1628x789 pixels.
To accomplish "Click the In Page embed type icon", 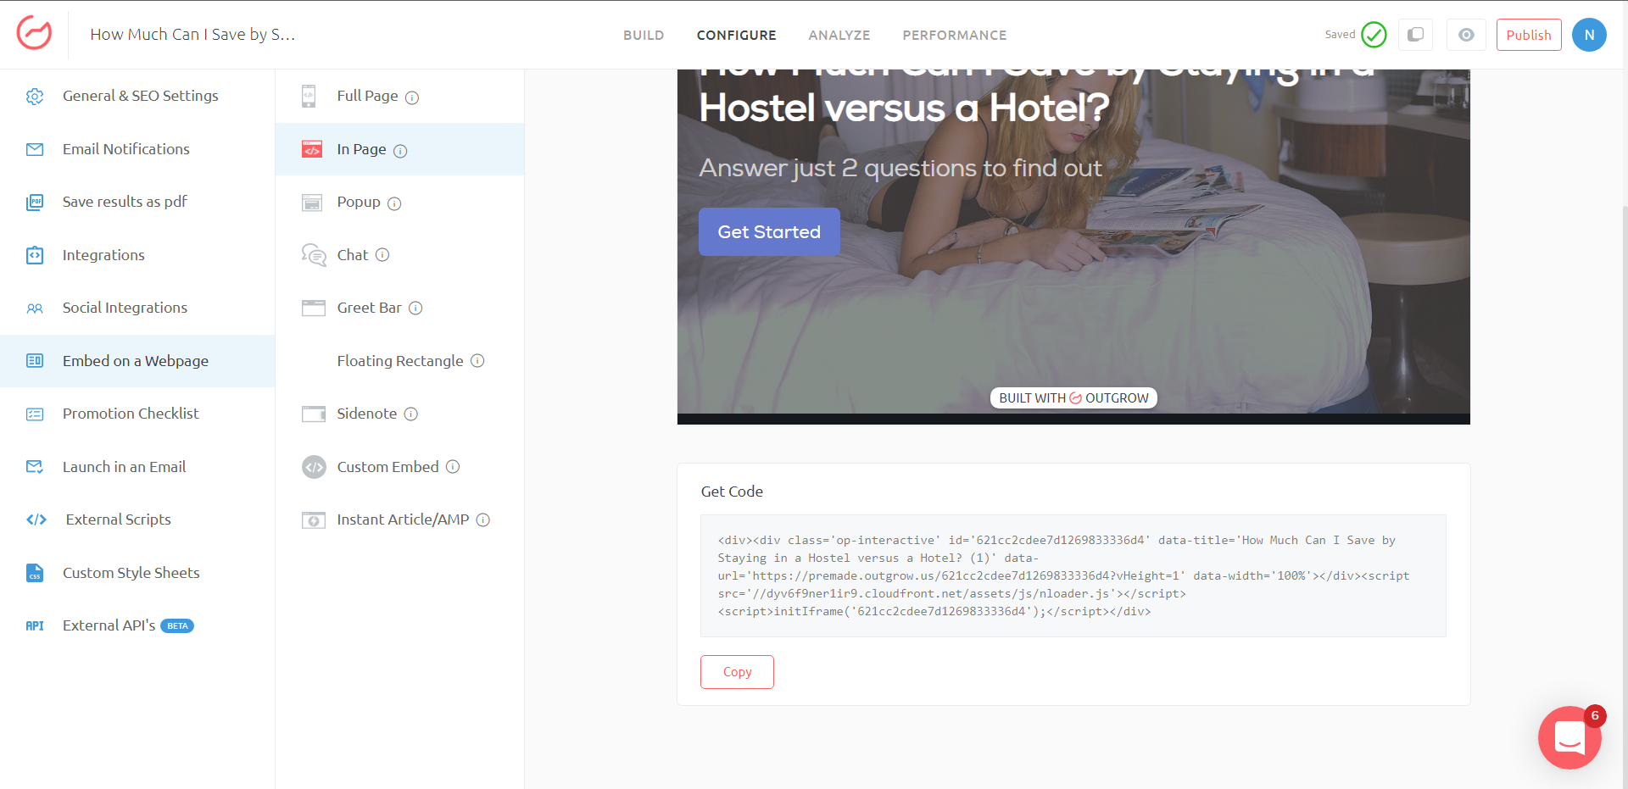I will click(312, 149).
